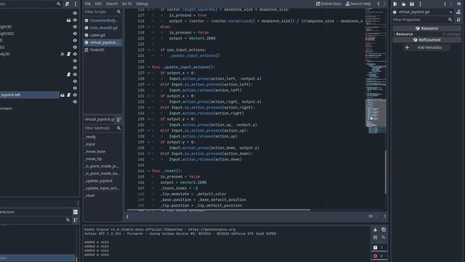Click Resource class header button in Inspector

426,28
